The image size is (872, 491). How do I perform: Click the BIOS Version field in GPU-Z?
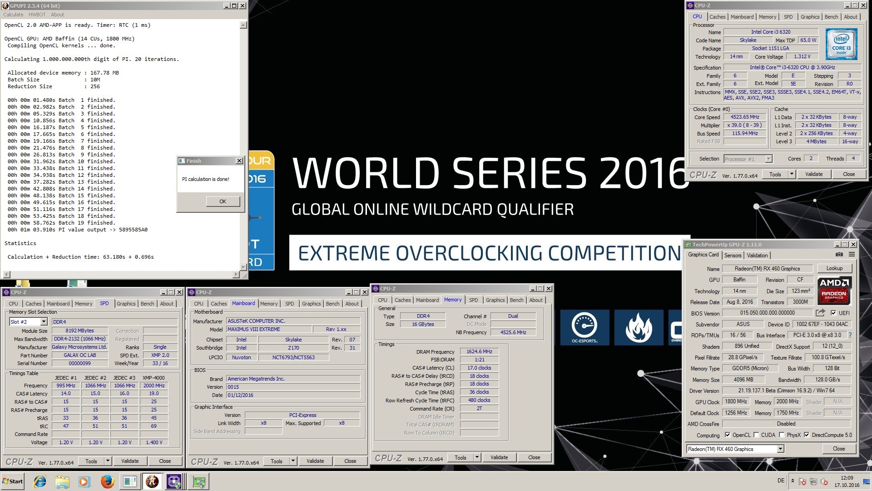(x=767, y=313)
